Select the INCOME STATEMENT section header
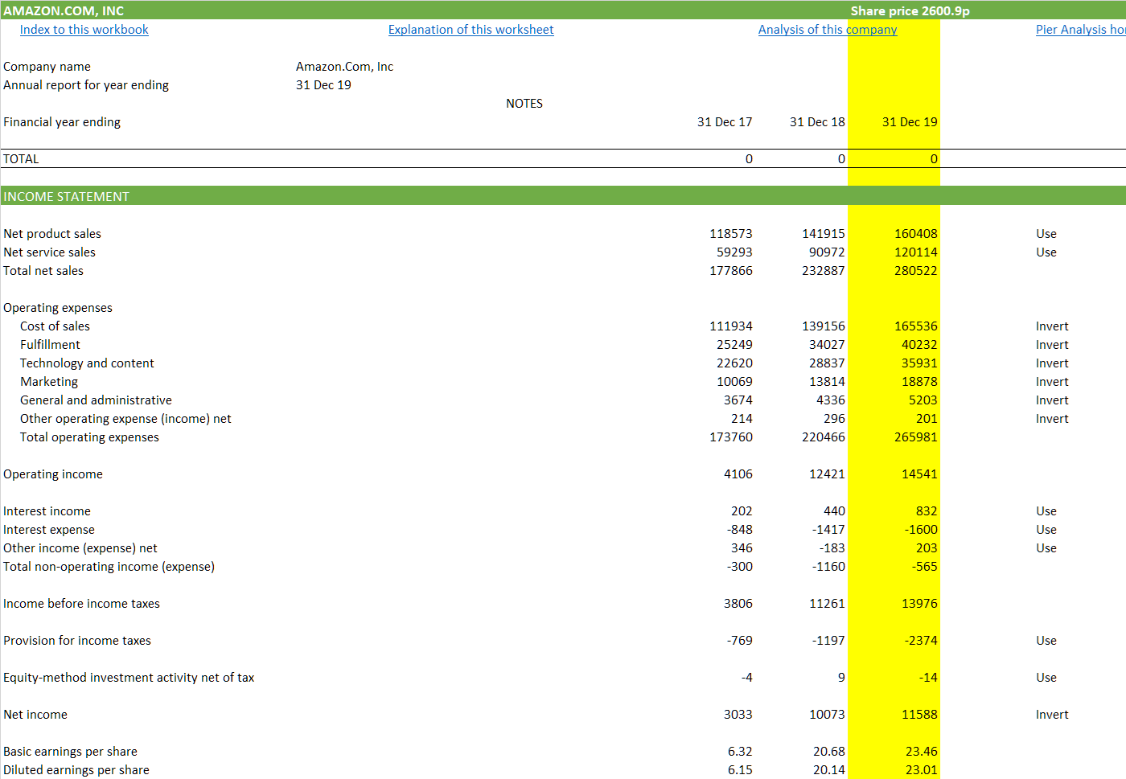 [66, 196]
